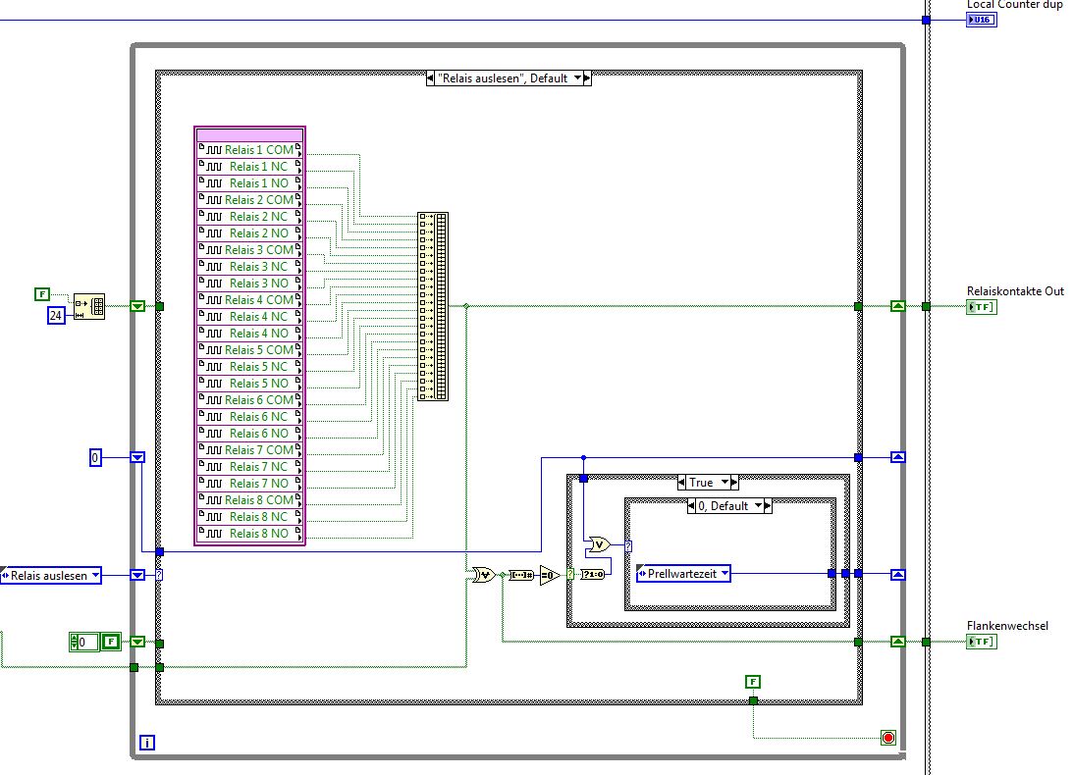
Task: Select the Relais 2 COM element
Action: click(x=249, y=200)
